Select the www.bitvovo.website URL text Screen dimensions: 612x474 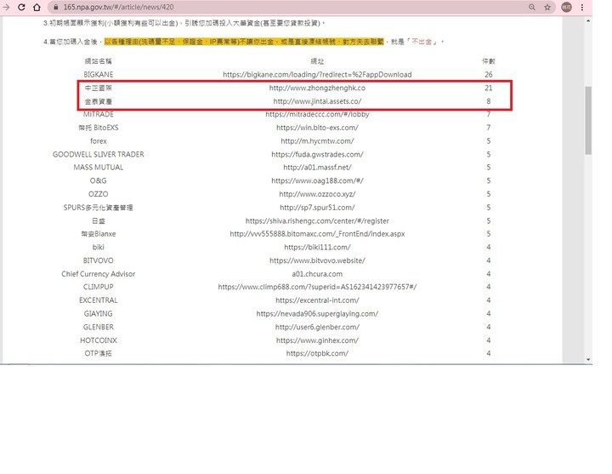[x=317, y=260]
